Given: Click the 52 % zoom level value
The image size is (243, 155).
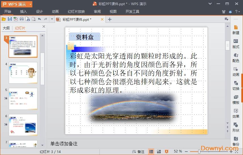Looking at the screenshot, I should (178, 151).
